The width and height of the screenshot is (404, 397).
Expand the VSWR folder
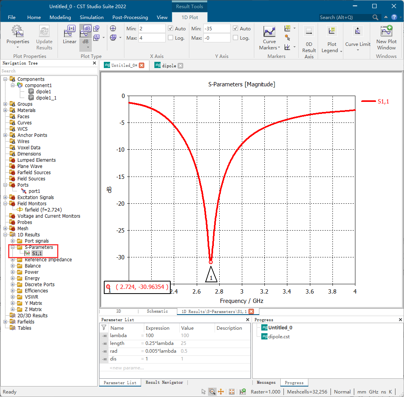[12, 297]
